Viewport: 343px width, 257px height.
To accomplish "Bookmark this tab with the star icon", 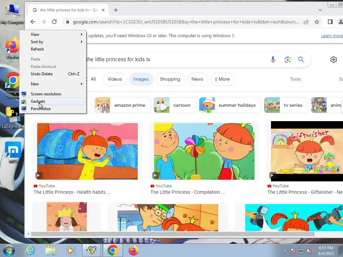I will pyautogui.click(x=317, y=22).
